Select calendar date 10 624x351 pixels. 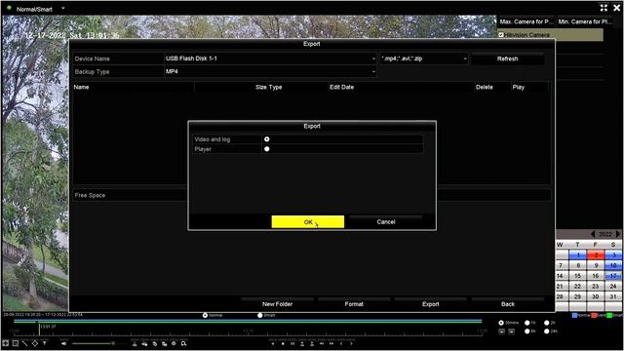[x=613, y=265]
